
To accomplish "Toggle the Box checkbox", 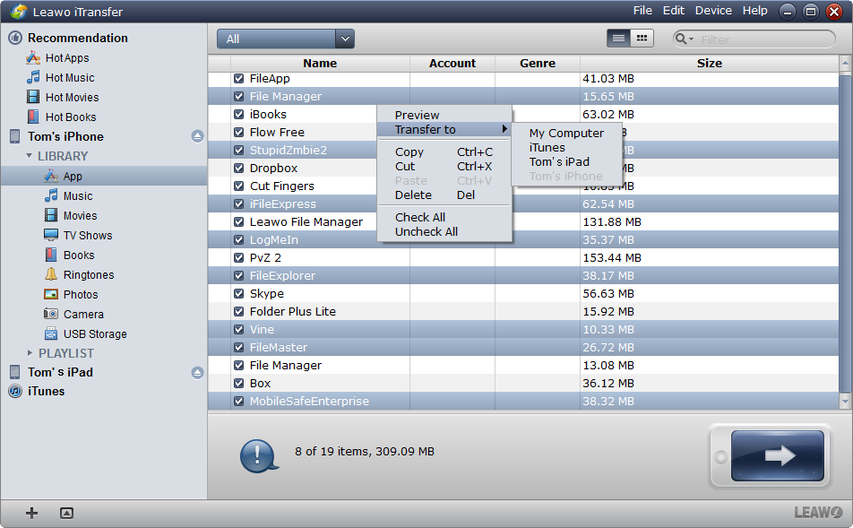I will tap(238, 383).
